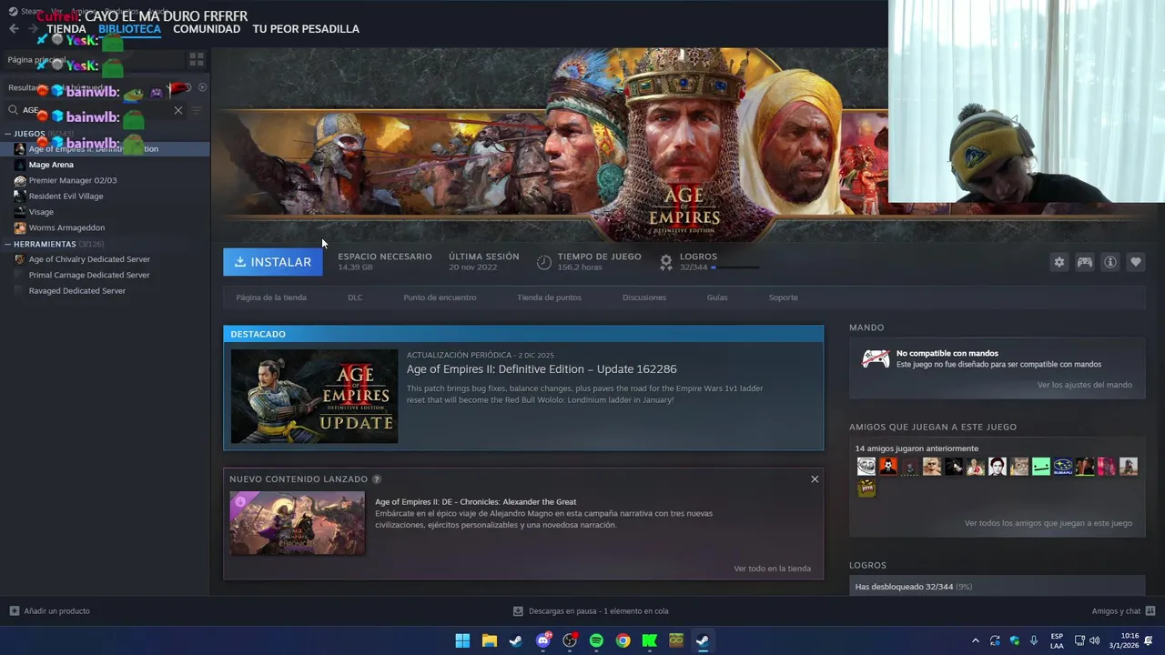1165x655 pixels.
Task: Open Windows Start menu
Action: click(x=462, y=640)
